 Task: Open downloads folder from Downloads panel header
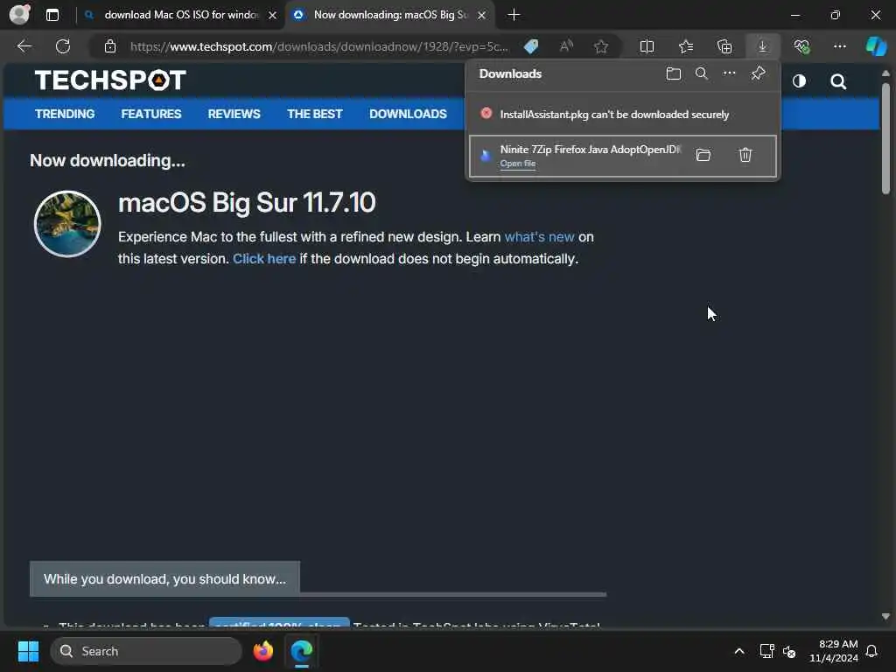click(x=673, y=73)
